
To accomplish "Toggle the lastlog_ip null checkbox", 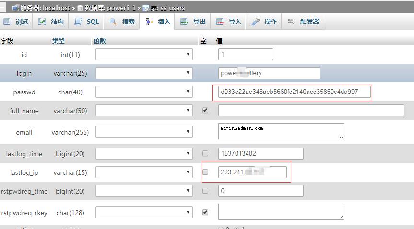I will tap(205, 172).
